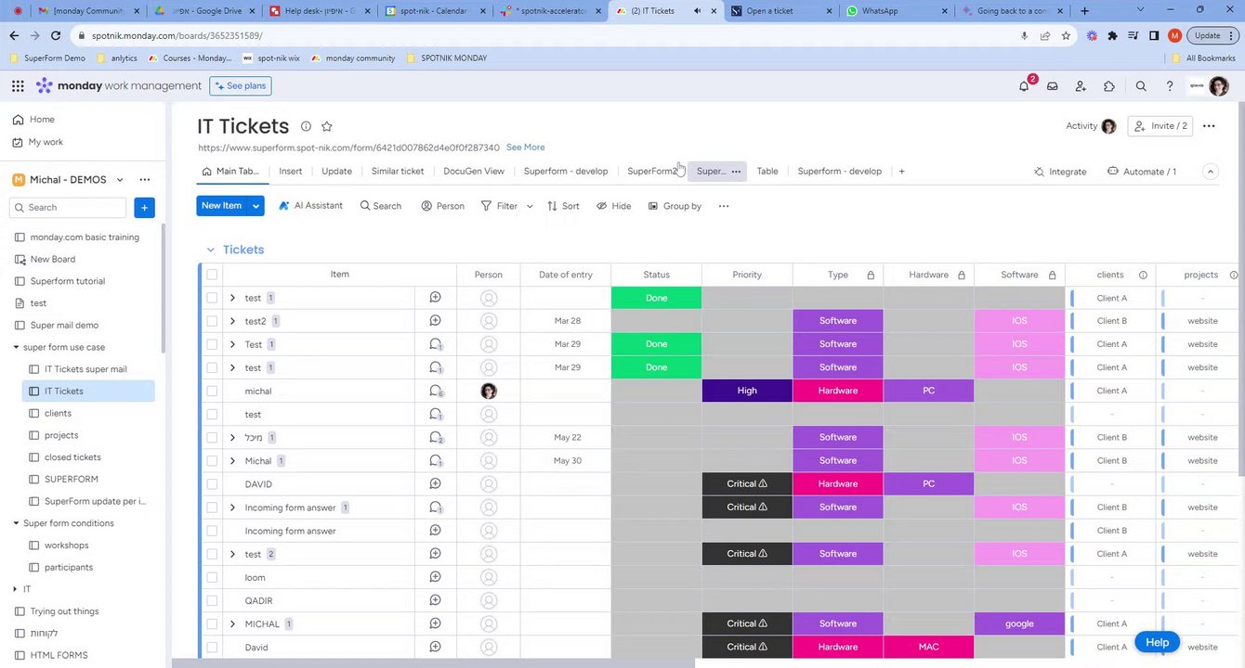Screen dimensions: 1245x668
Task: Open toolbar more options ellipsis
Action: [x=724, y=206]
